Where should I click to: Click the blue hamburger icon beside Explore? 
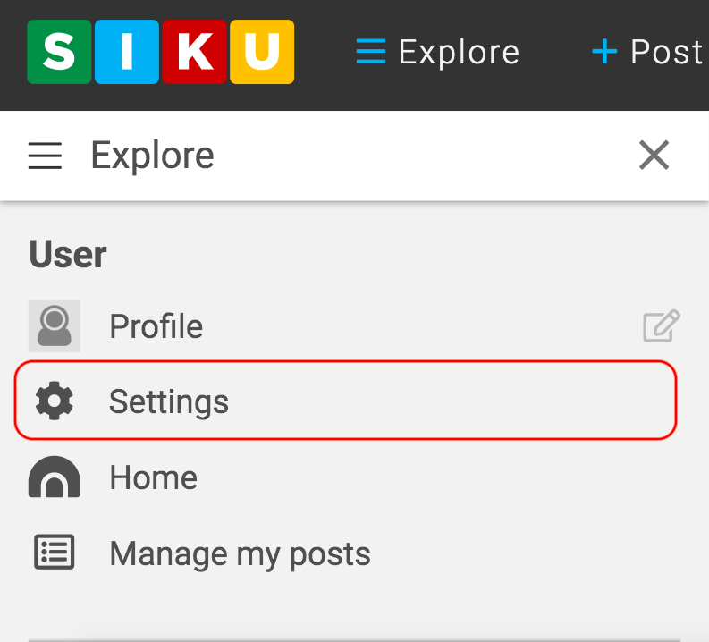click(370, 52)
